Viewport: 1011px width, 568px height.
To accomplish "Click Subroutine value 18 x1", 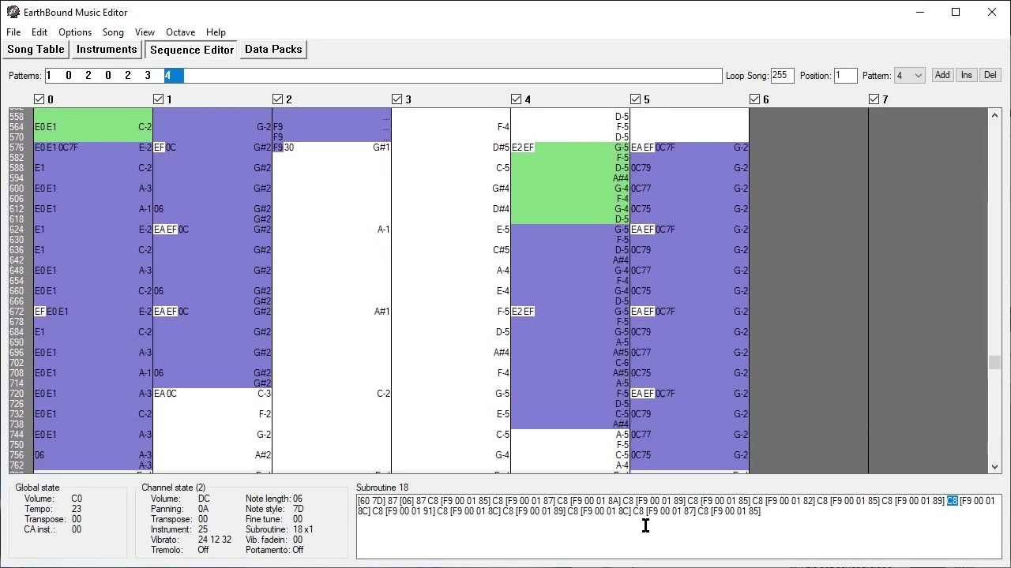I will click(x=303, y=529).
